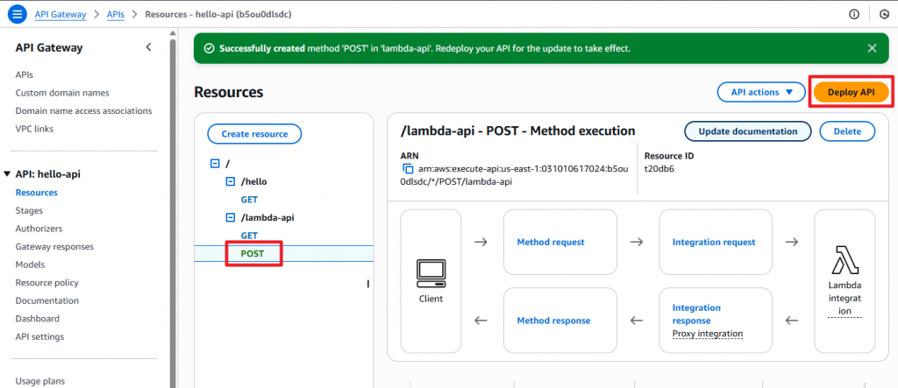
Task: Open Custom domain names in sidebar
Action: [x=62, y=93]
